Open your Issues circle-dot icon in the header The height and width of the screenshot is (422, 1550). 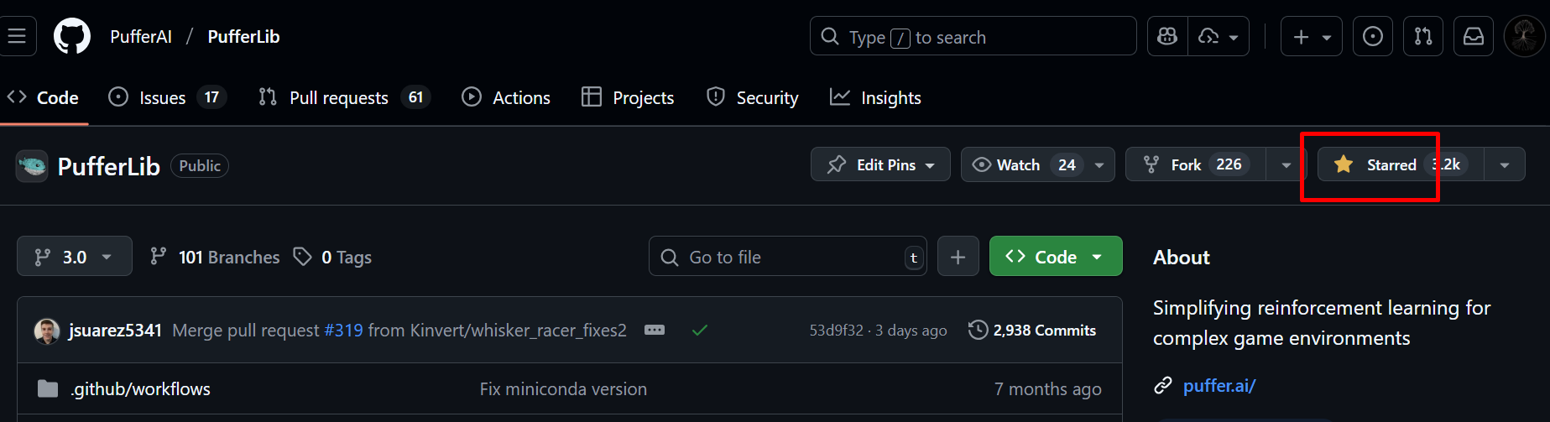(x=1373, y=37)
